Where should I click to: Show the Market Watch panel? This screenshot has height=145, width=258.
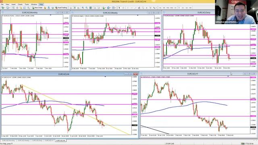click(13, 8)
